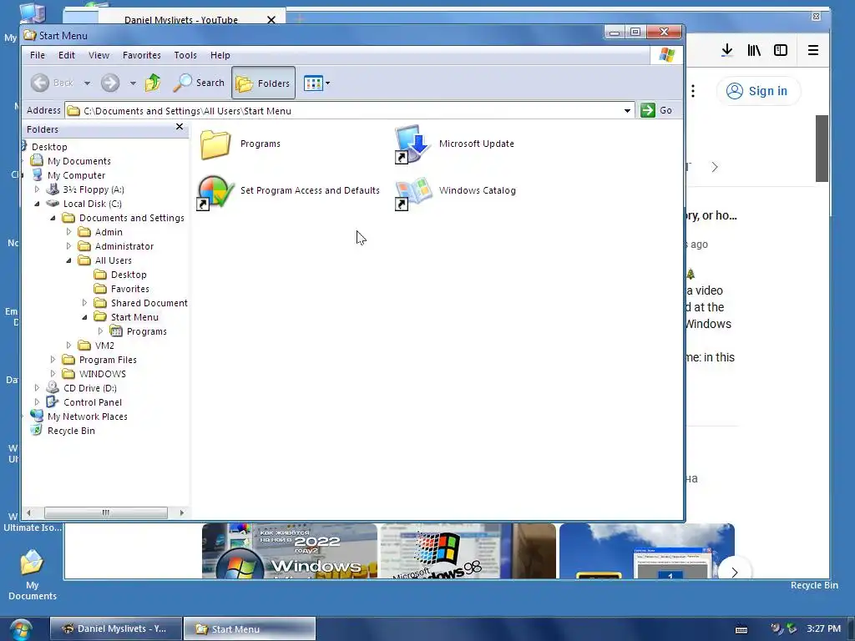
Task: Click Sign in on the YouTube page
Action: [x=758, y=91]
